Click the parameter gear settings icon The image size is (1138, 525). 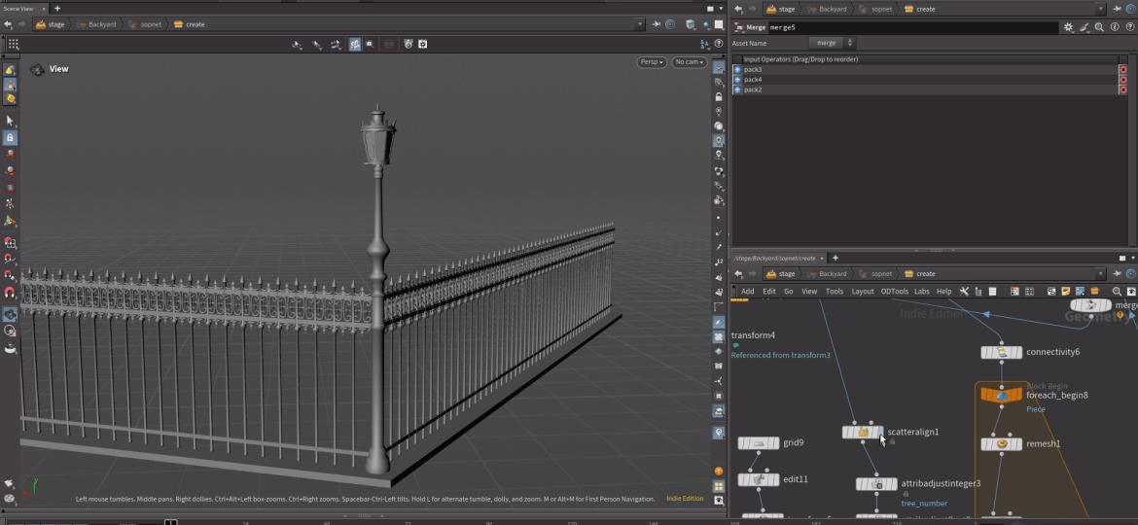[x=1068, y=28]
